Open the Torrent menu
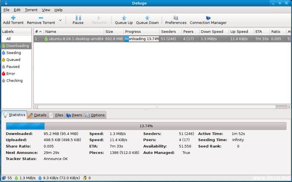The height and width of the screenshot is (182, 292). tap(31, 10)
